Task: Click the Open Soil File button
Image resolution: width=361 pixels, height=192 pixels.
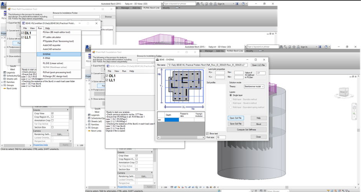Action: (x=235, y=118)
